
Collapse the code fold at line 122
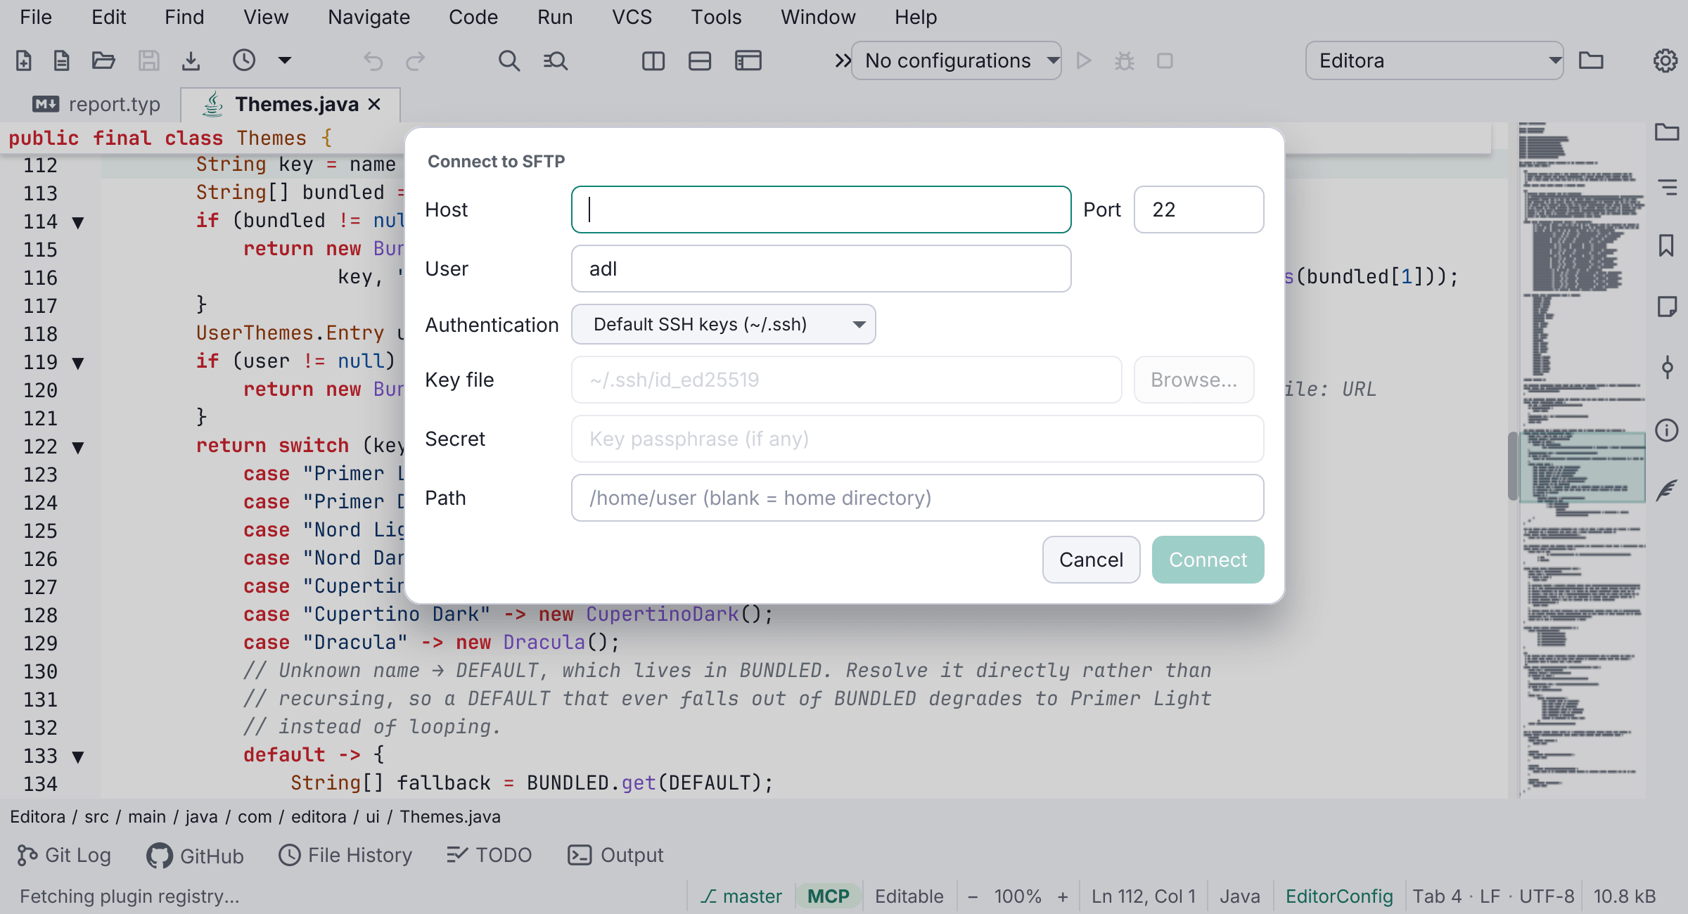tap(78, 447)
